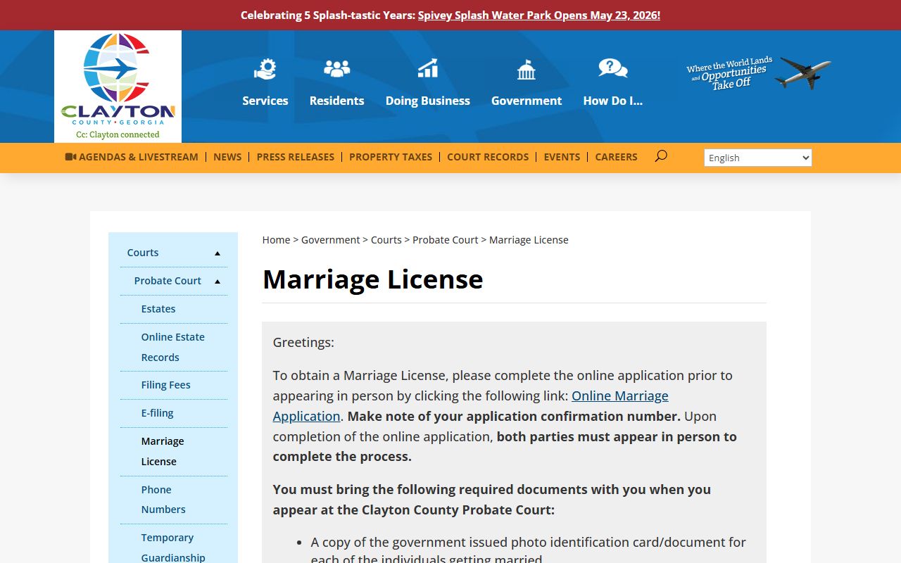Click the Doing Business bar chart icon
The image size is (901, 563).
[428, 68]
